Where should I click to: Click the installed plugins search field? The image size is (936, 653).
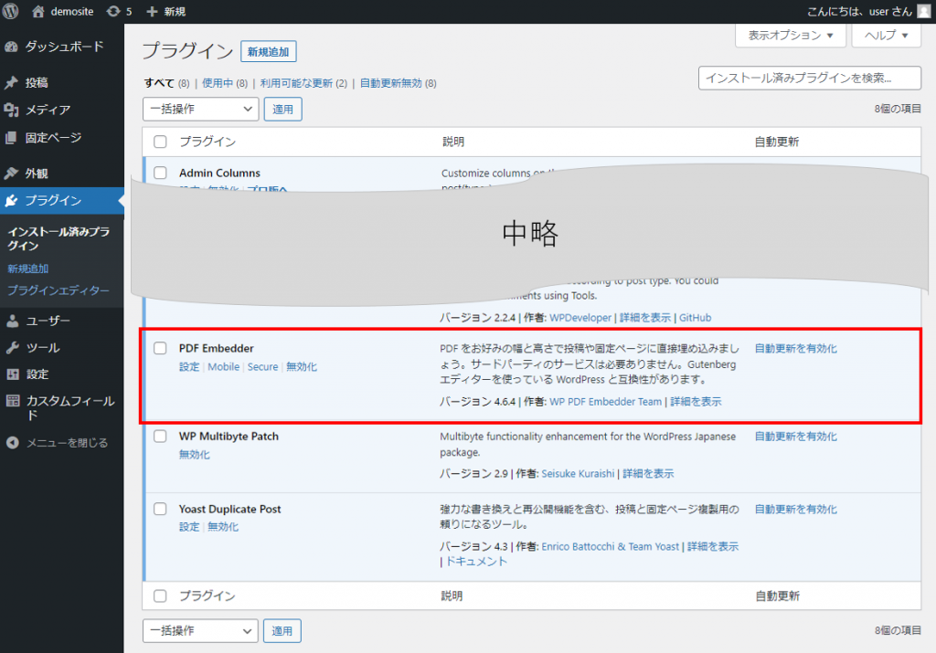tap(809, 78)
